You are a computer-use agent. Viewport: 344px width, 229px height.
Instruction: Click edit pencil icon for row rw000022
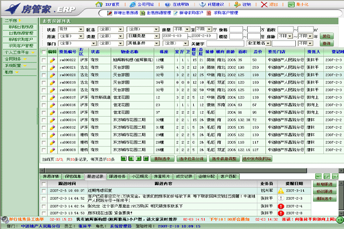52,60
